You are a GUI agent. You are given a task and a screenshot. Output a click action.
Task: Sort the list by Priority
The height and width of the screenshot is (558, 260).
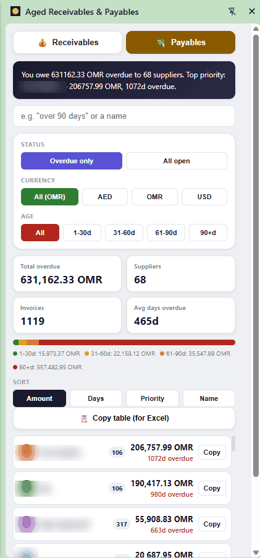(153, 398)
